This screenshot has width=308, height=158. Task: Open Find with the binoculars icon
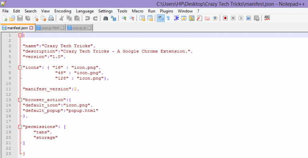[106, 18]
